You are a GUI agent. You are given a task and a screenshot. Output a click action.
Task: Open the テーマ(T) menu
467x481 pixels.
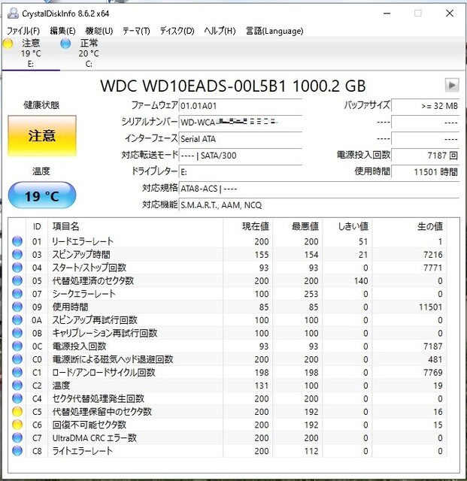pyautogui.click(x=136, y=31)
